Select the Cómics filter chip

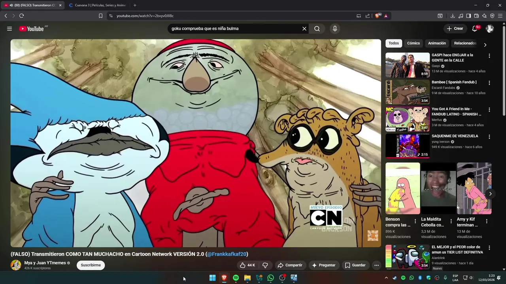(413, 43)
